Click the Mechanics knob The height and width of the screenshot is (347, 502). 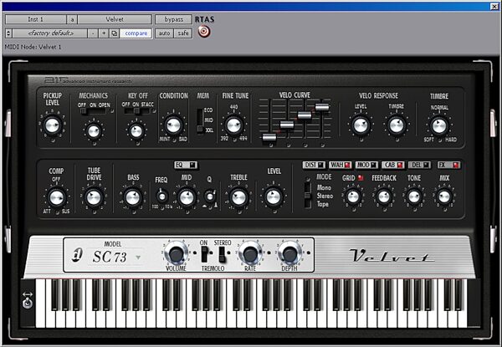[94, 131]
